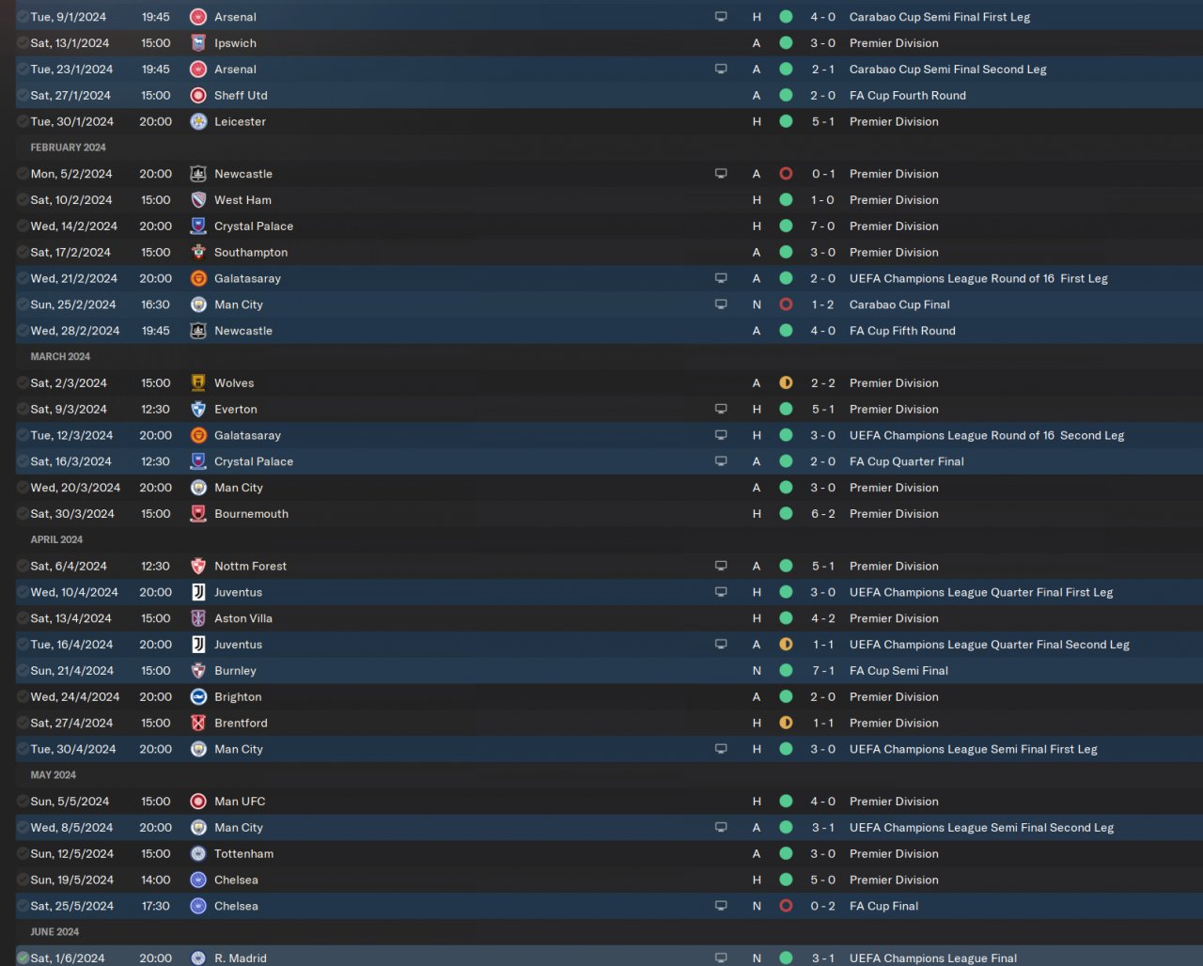1203x966 pixels.
Task: Click the Brighton club badge
Action: tap(198, 697)
